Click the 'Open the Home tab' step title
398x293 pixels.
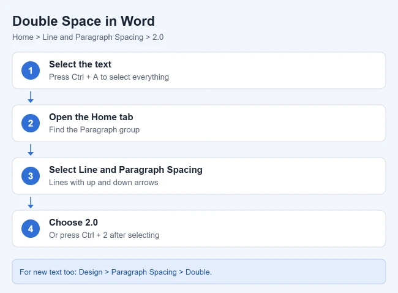coord(91,117)
